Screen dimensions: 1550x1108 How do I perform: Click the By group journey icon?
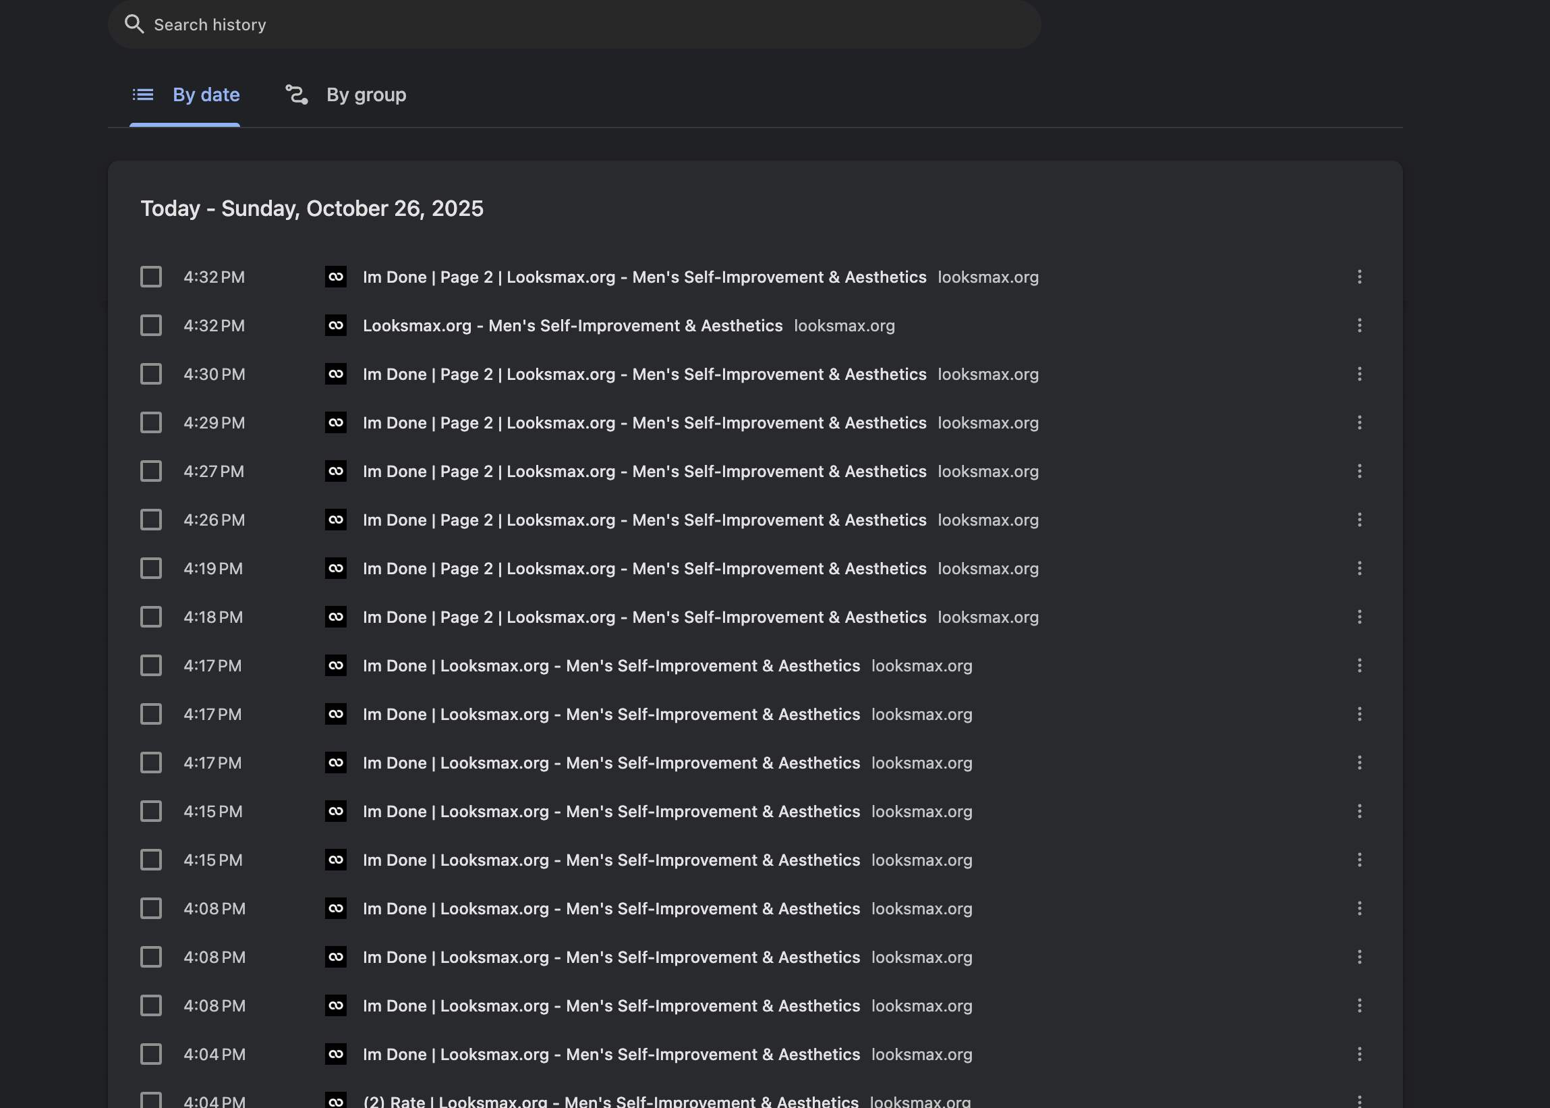pyautogui.click(x=297, y=95)
